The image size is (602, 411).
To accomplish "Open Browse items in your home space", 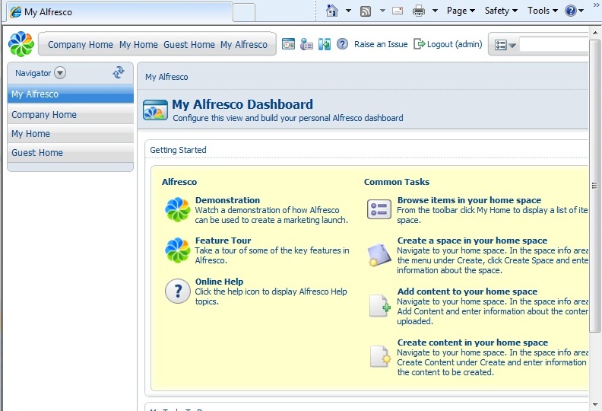I will point(469,200).
